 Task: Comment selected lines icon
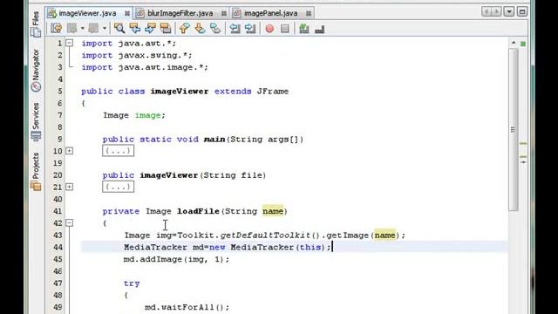pyautogui.click(x=304, y=28)
